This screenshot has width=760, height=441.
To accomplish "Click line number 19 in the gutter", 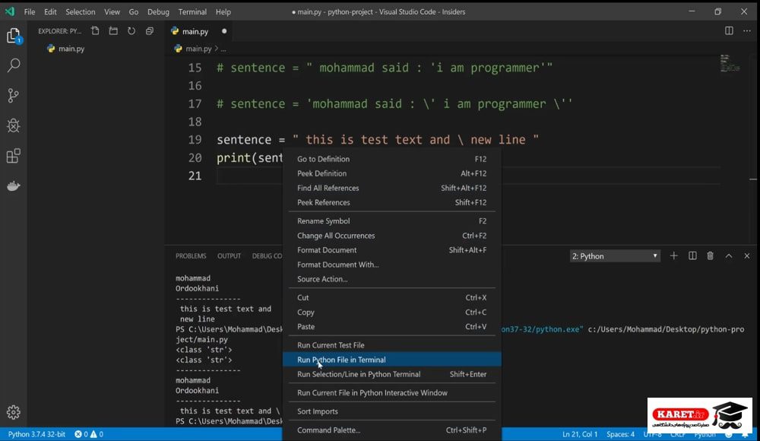I will coord(195,140).
